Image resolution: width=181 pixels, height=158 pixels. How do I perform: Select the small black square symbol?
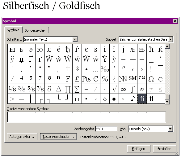[x=86, y=99]
